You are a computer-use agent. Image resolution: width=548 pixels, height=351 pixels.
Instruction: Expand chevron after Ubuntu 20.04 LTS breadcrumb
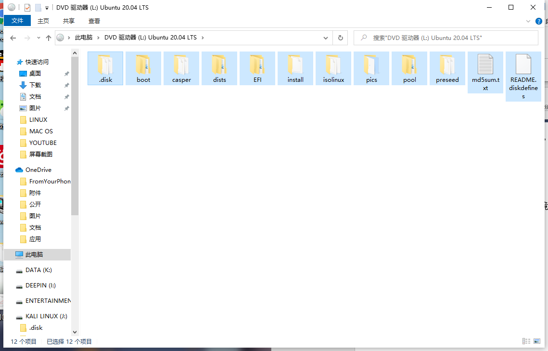(203, 38)
